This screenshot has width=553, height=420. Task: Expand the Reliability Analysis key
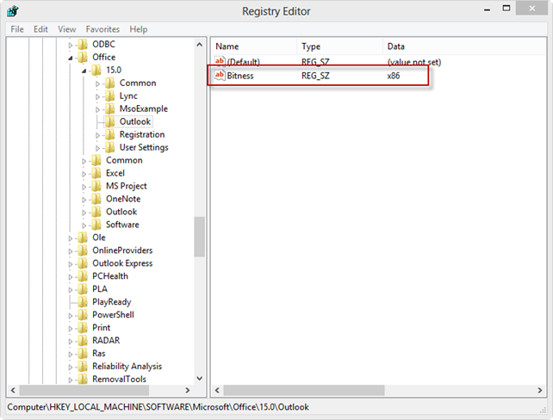pyautogui.click(x=70, y=367)
